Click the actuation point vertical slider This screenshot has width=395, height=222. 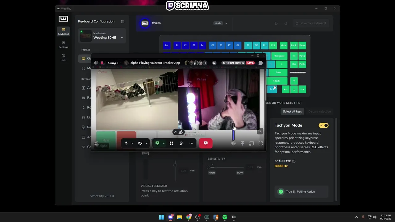(175, 170)
